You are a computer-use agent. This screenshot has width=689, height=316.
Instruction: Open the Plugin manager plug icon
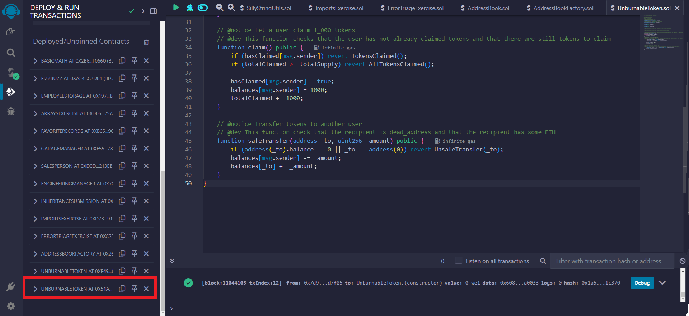(11, 287)
